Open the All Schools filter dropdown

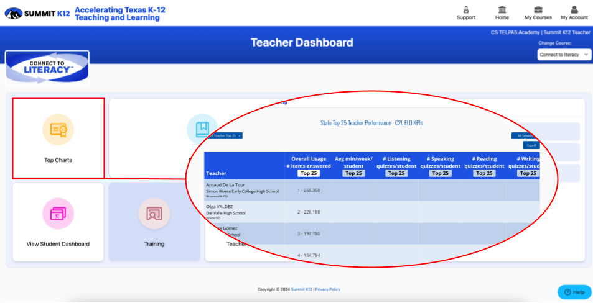click(x=525, y=135)
